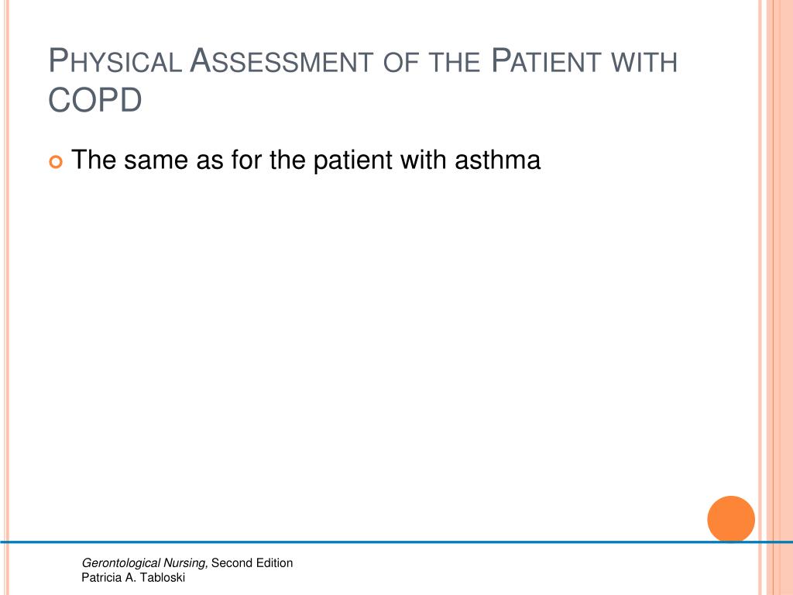Select the word "Assessment" in the heading

[282, 60]
